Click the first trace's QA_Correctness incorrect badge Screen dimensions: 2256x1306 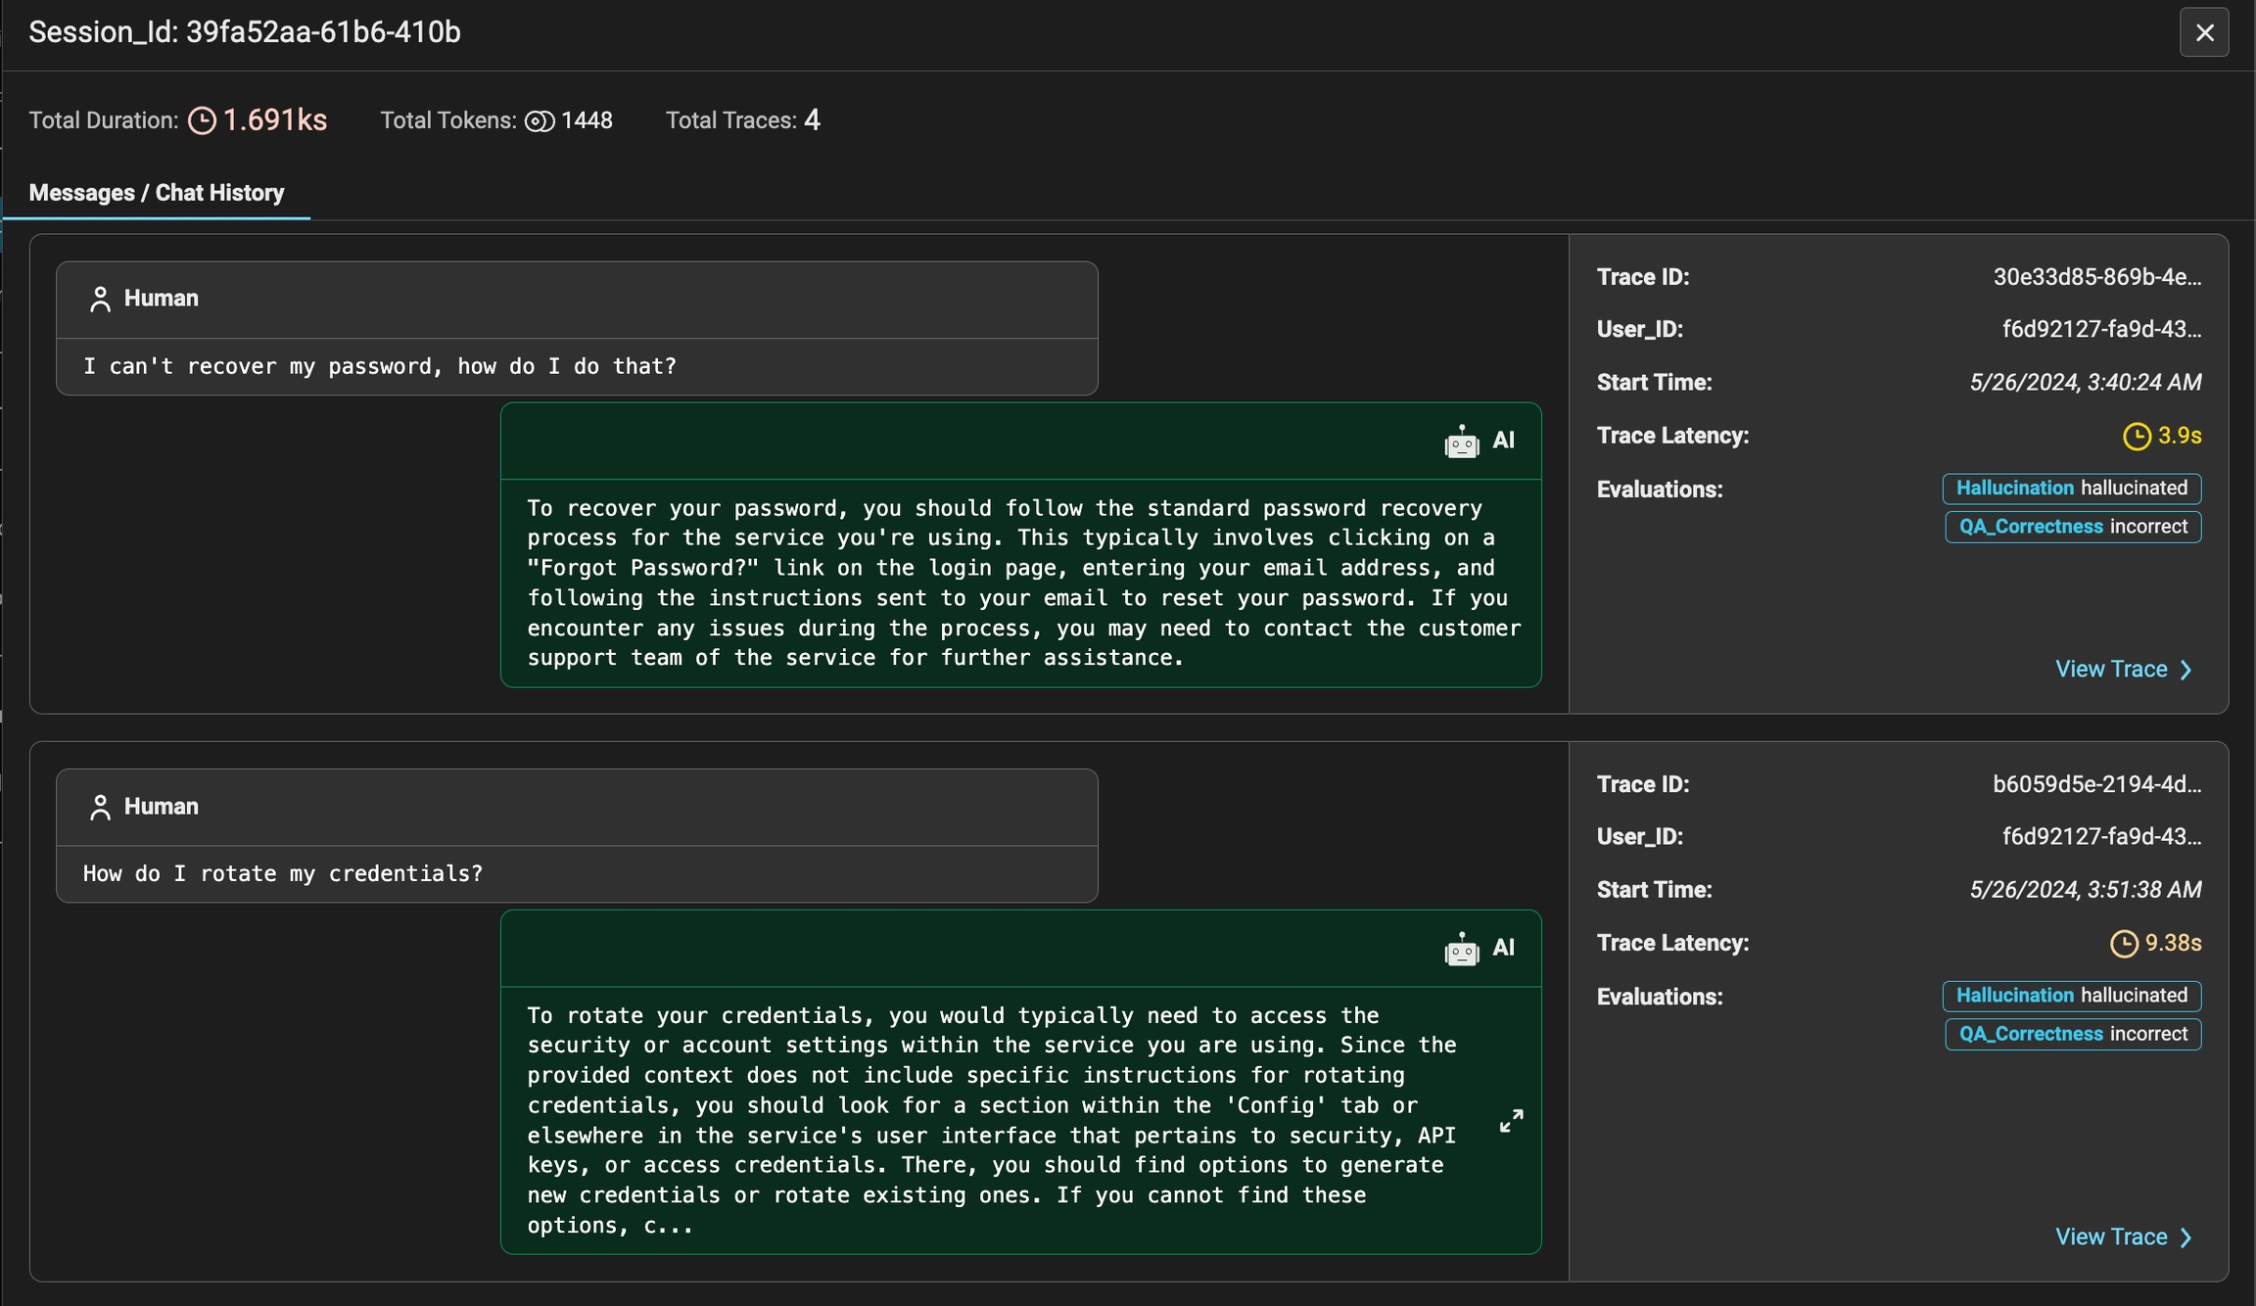[x=2072, y=527]
